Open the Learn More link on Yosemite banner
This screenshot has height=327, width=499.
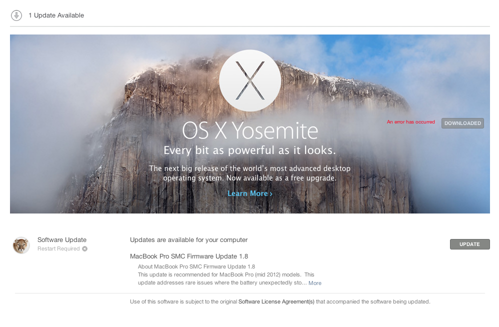(x=250, y=193)
